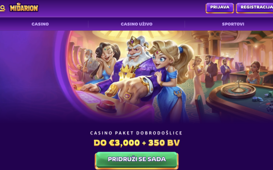Click the king's gold crown ring
Screen dimensions: 273x170
click(x=128, y=96)
